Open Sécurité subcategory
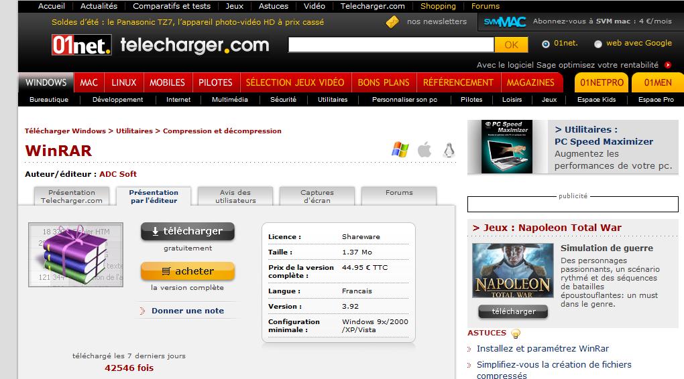Viewport: 684px width, 379px height. pyautogui.click(x=283, y=99)
